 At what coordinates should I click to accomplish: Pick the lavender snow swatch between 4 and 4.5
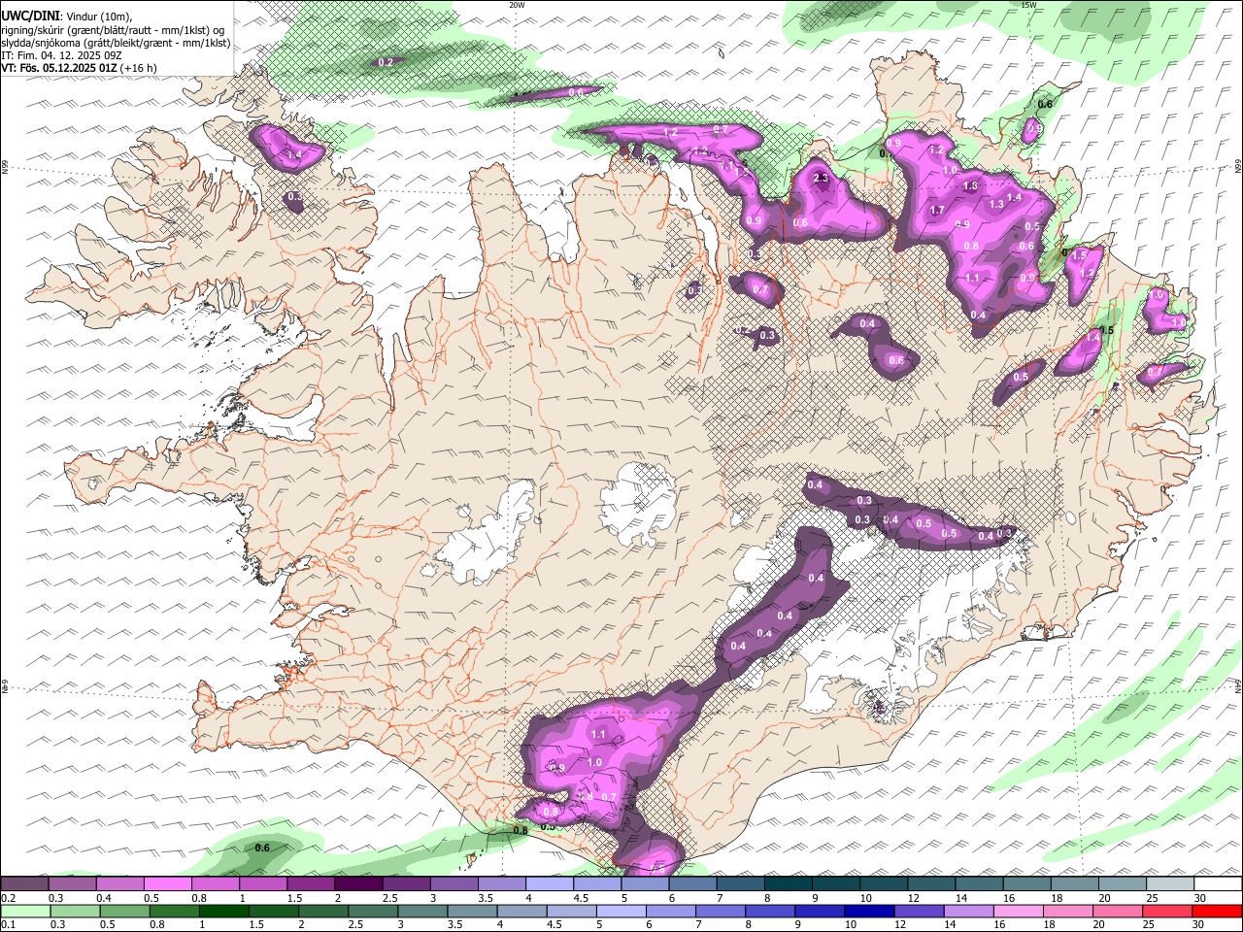(550, 884)
